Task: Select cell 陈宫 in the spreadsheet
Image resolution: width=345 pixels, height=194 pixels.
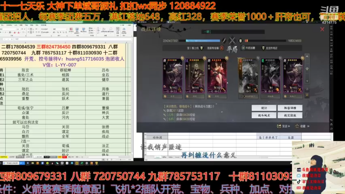Action: click(x=25, y=70)
